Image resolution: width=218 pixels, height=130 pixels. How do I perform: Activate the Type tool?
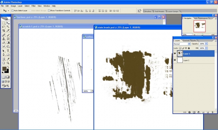(8, 51)
